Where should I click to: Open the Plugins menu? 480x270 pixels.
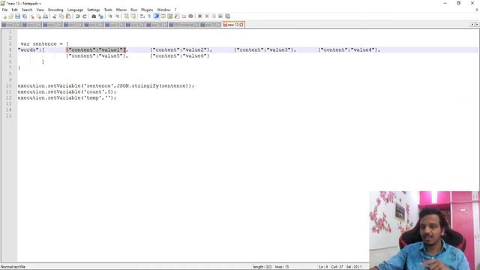point(147,10)
